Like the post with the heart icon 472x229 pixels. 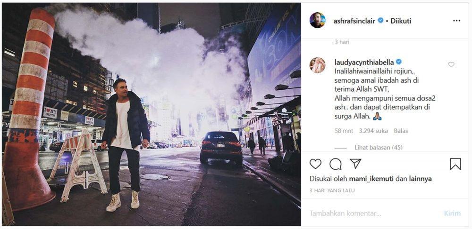315,164
